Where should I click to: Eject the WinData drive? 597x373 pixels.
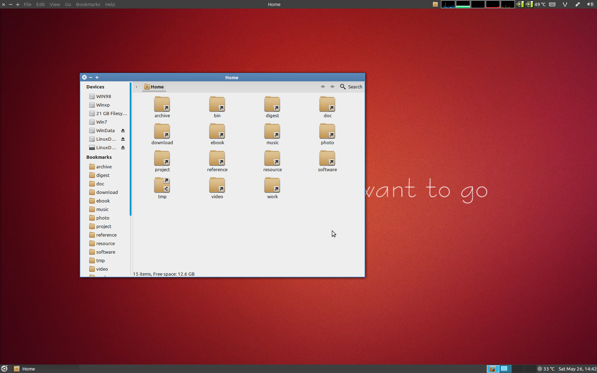(123, 130)
